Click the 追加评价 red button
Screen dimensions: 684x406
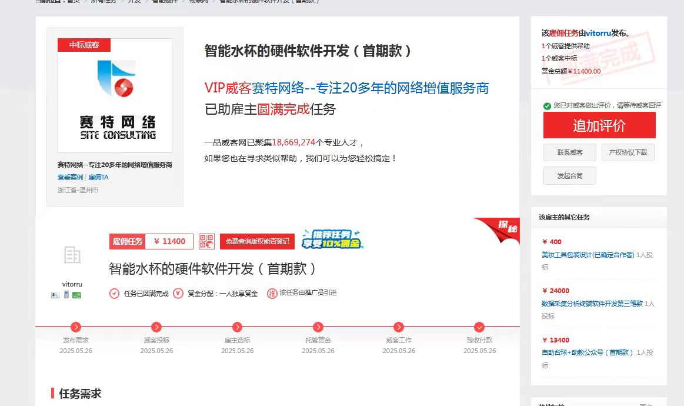(x=599, y=125)
